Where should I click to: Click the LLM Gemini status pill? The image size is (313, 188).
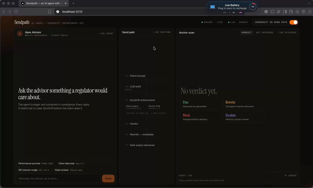(238, 22)
